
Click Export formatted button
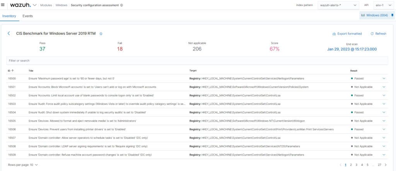(347, 34)
